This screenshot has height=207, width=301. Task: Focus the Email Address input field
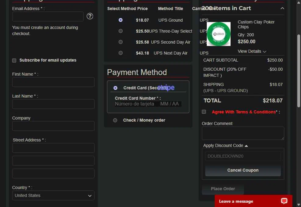[48, 16]
